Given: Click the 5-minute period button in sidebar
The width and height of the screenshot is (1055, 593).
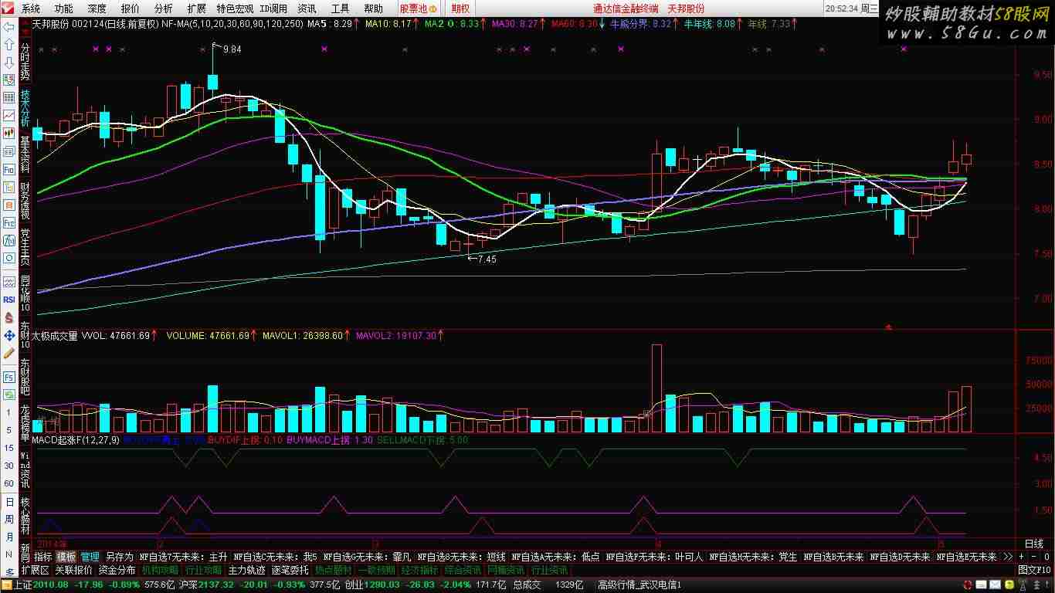Looking at the screenshot, I should coord(8,430).
